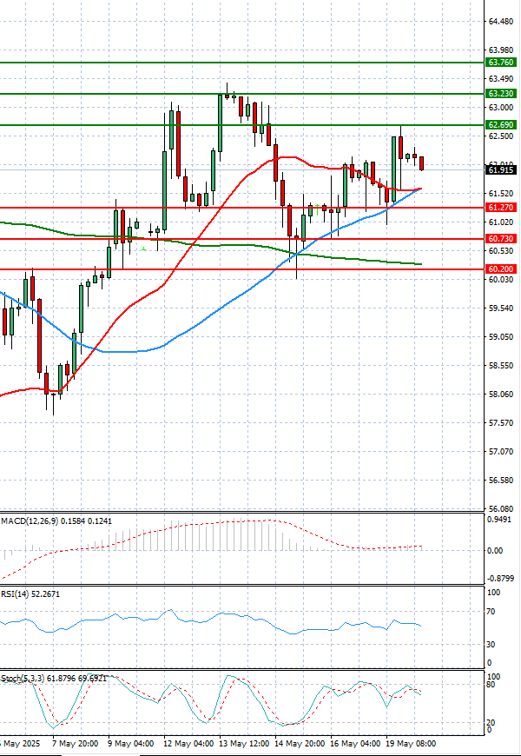The image size is (521, 756).
Task: Click the 61.520 price scale value
Action: 500,193
